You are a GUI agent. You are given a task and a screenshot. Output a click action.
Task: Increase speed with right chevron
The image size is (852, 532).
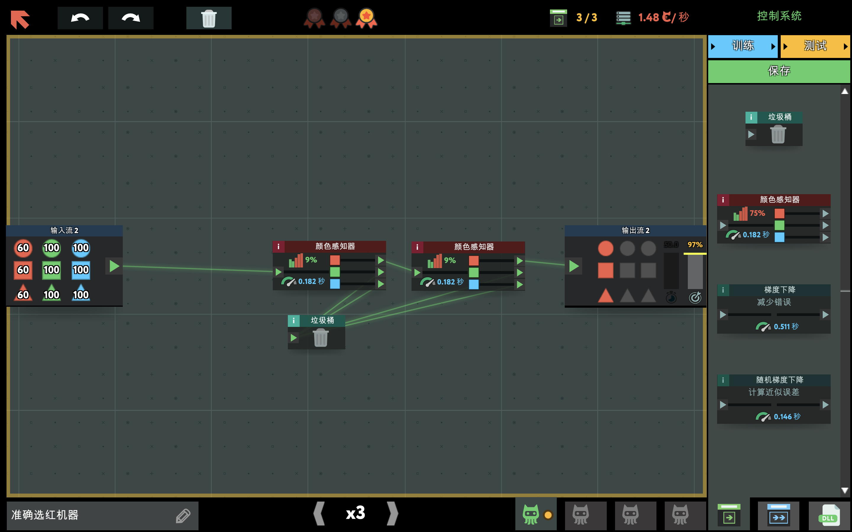[392, 513]
